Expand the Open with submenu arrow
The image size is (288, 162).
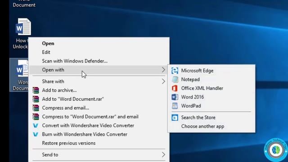(x=163, y=70)
